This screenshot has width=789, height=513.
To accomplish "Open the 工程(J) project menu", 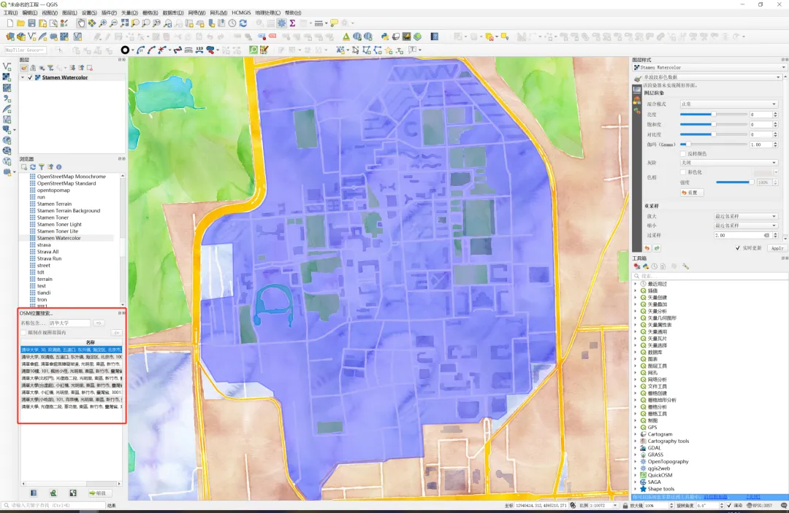I will 10,12.
